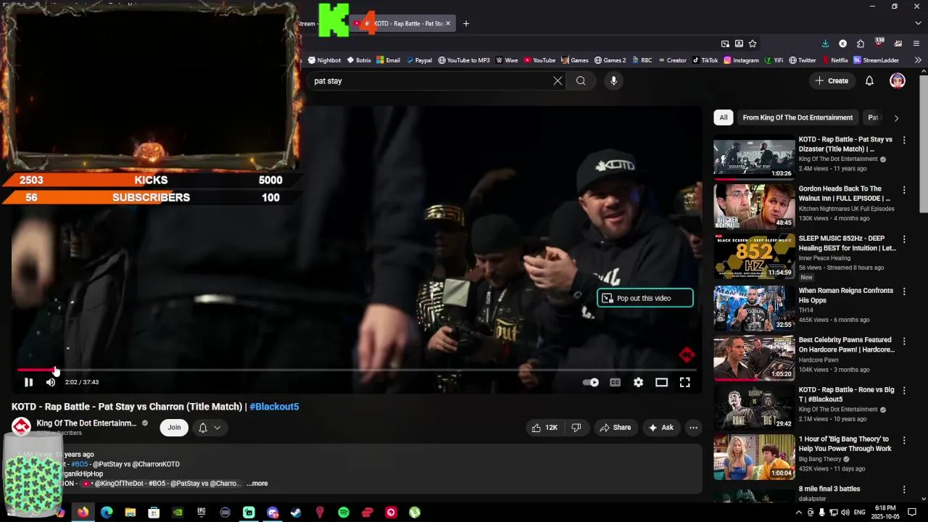Search with your voice microphone

(613, 81)
